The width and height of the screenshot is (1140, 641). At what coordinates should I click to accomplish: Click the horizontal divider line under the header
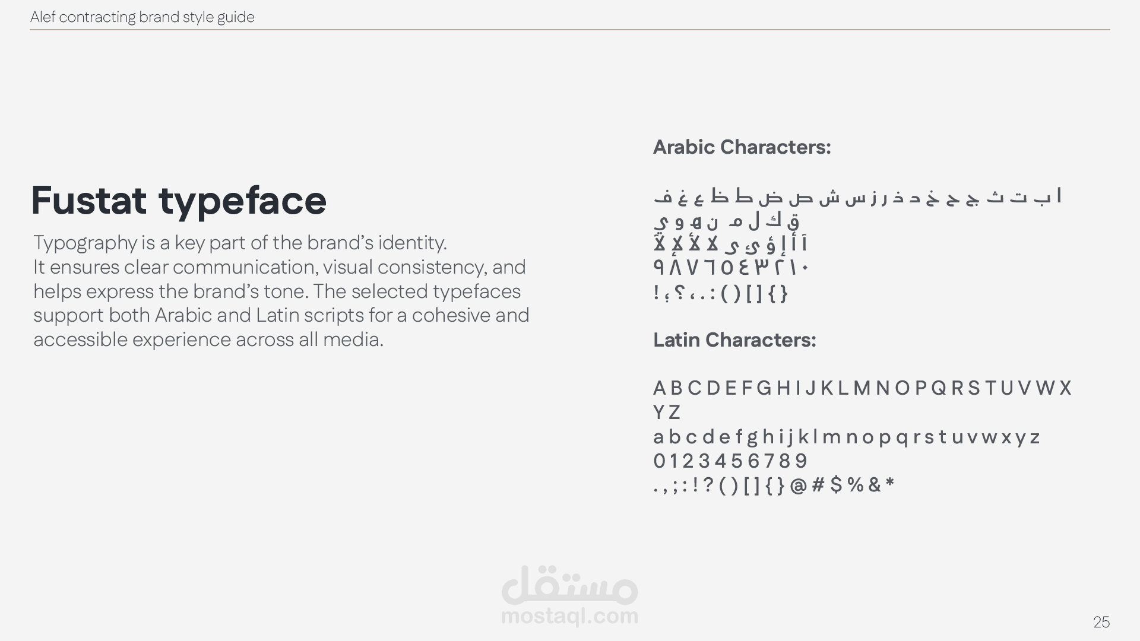tap(569, 30)
